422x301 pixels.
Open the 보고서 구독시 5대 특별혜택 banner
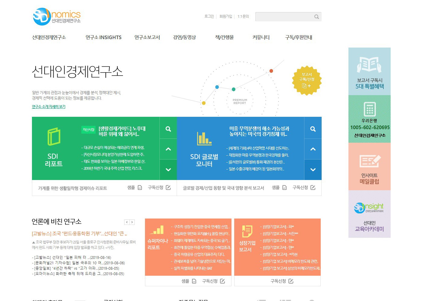[x=369, y=71]
